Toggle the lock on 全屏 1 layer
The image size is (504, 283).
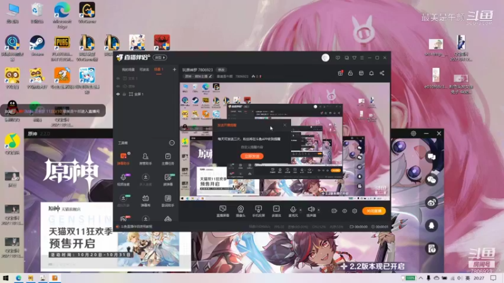[x=124, y=94]
